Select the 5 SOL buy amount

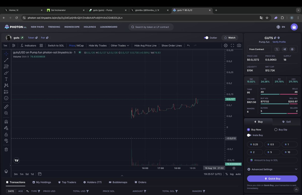pos(272,152)
